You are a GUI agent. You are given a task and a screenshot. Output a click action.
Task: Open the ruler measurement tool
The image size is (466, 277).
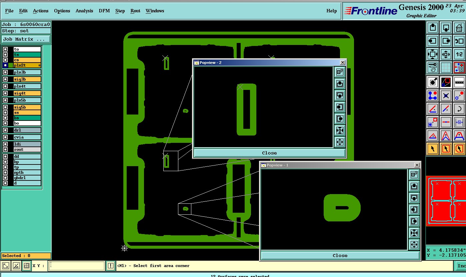(x=459, y=82)
